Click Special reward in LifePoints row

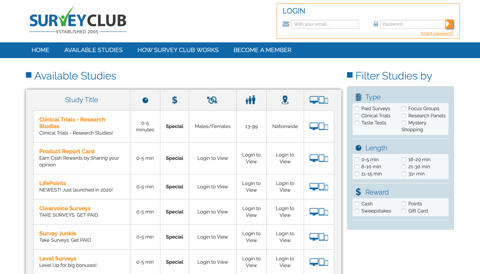pyautogui.click(x=175, y=187)
